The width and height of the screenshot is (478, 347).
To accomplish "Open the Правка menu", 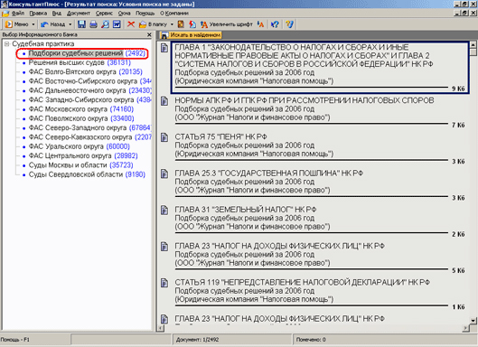I will click(x=38, y=14).
